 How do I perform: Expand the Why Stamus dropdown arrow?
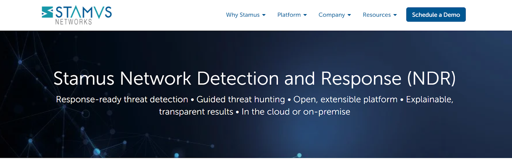coord(264,15)
